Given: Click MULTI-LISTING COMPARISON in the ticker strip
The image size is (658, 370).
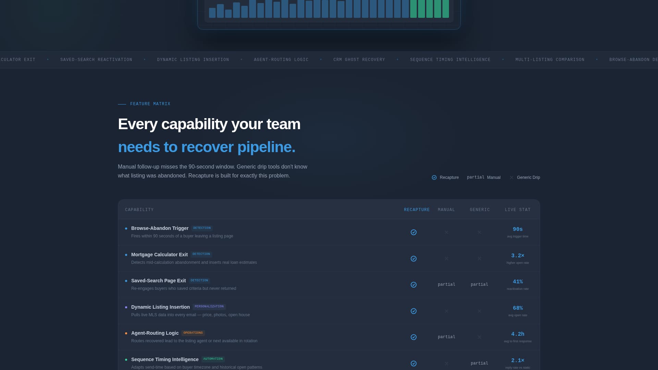Looking at the screenshot, I should 550,60.
